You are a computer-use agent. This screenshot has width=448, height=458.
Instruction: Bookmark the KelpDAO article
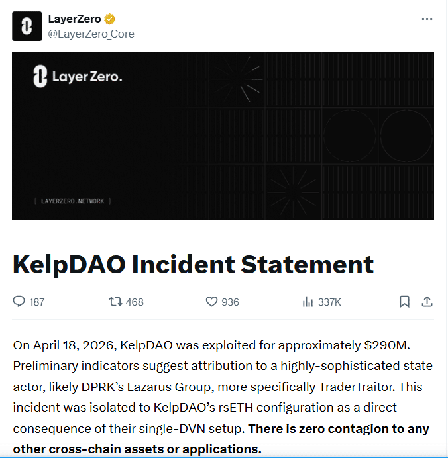tap(404, 302)
